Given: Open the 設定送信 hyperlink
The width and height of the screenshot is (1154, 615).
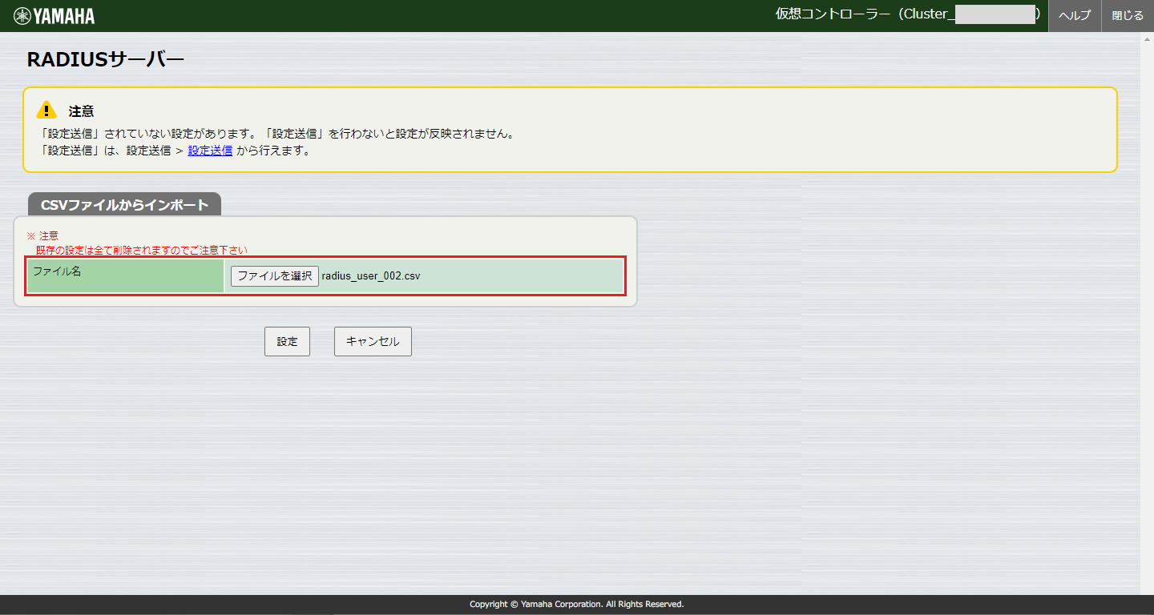Looking at the screenshot, I should pos(210,151).
